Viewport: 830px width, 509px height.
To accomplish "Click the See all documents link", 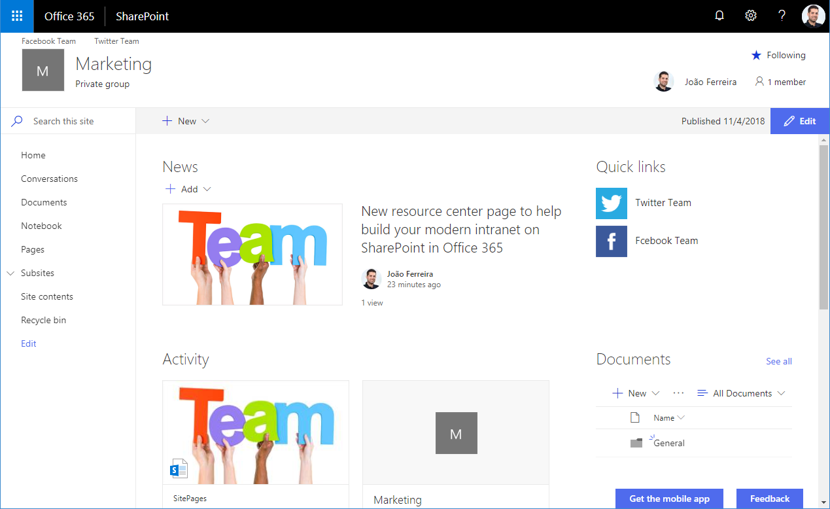I will point(778,361).
